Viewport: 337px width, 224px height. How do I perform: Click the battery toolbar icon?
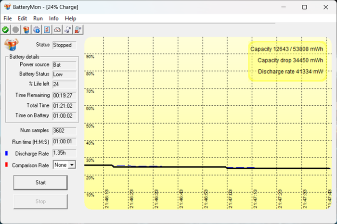26,30
